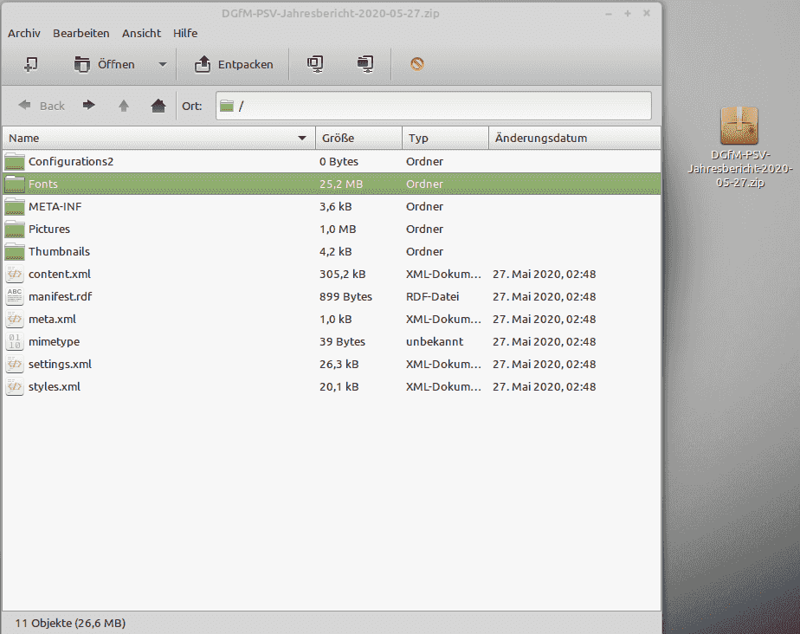The image size is (800, 634).
Task: Click the meta.xml file icon
Action: click(x=15, y=319)
